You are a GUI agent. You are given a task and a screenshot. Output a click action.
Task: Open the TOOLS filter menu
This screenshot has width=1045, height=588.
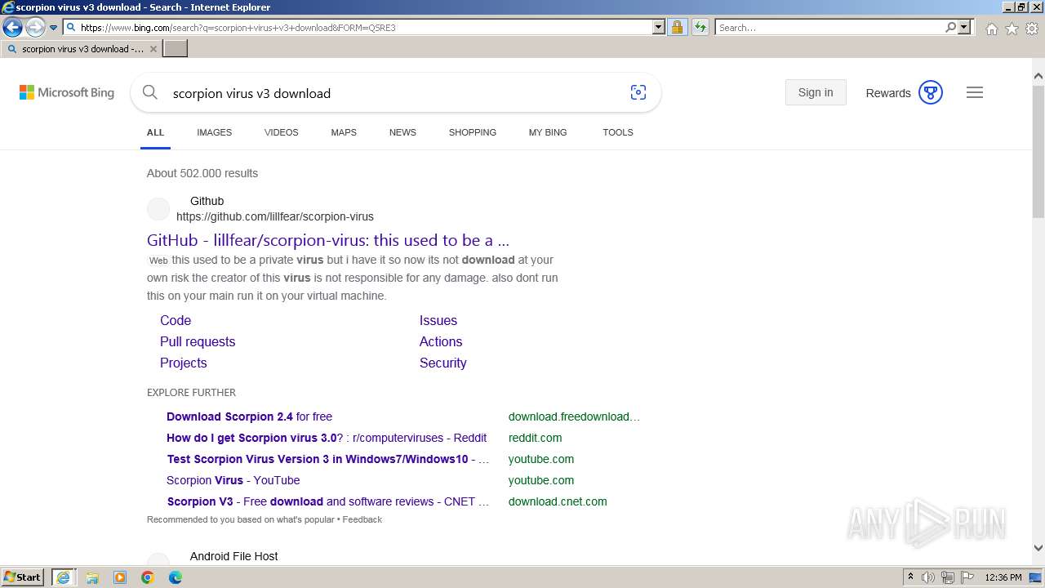coord(618,132)
